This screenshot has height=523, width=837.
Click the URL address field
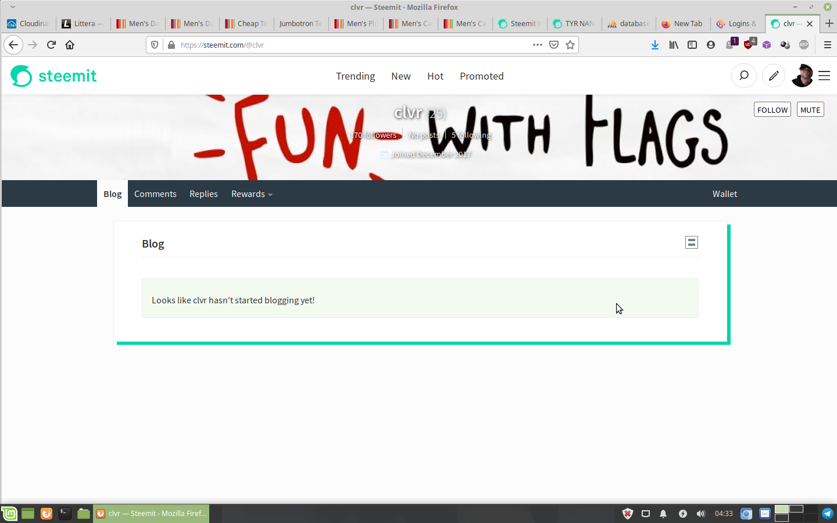pyautogui.click(x=353, y=45)
